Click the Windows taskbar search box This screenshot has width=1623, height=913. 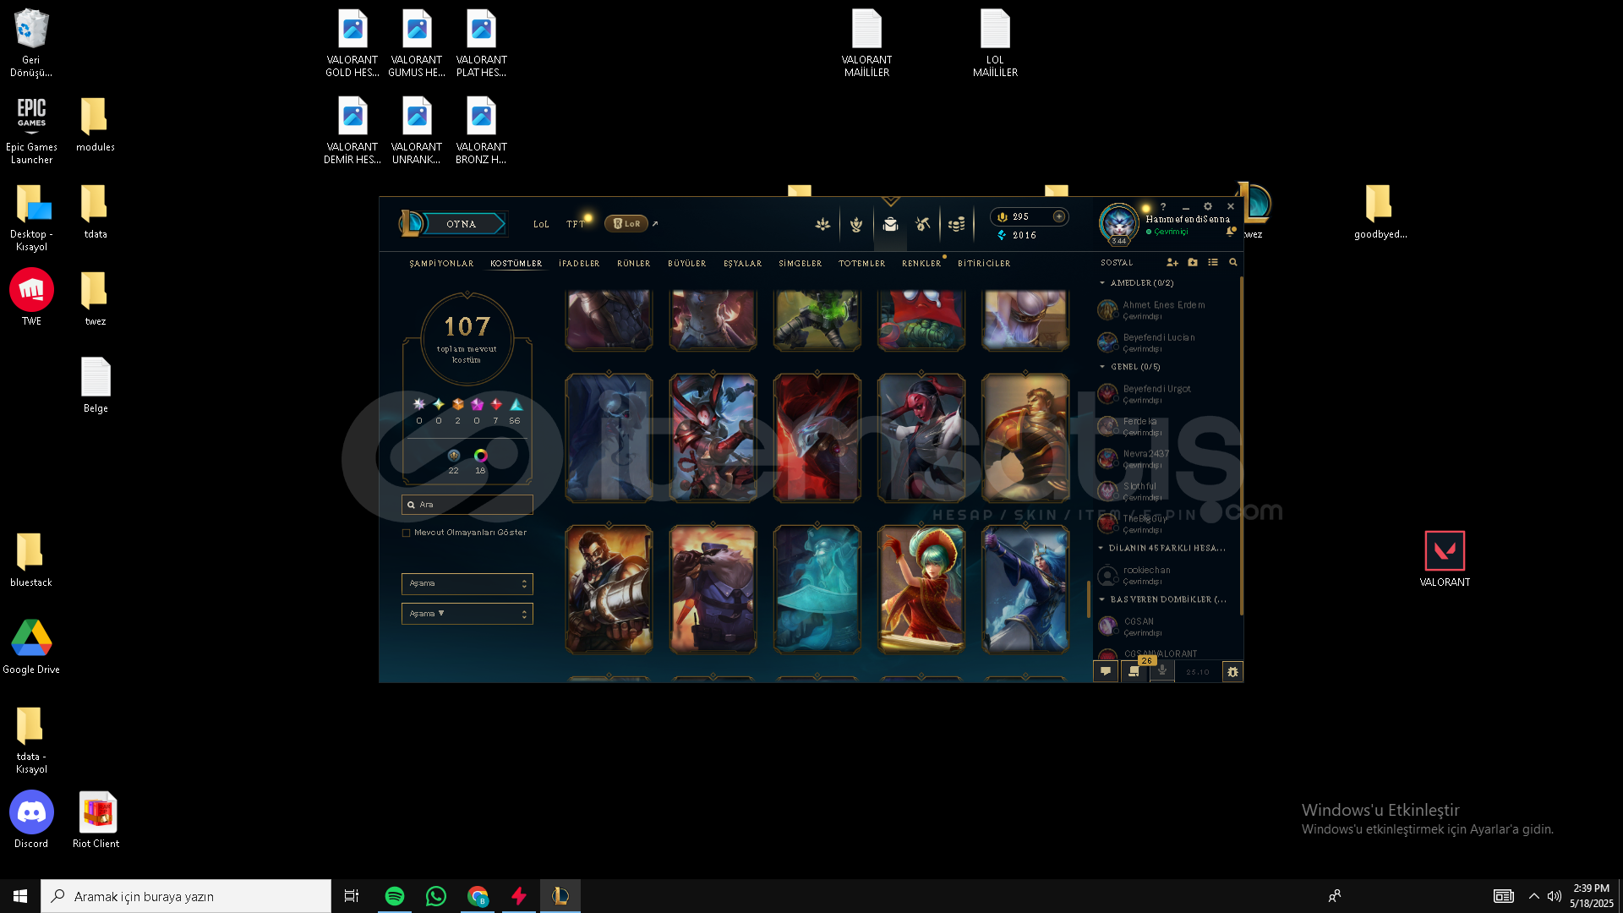point(186,896)
